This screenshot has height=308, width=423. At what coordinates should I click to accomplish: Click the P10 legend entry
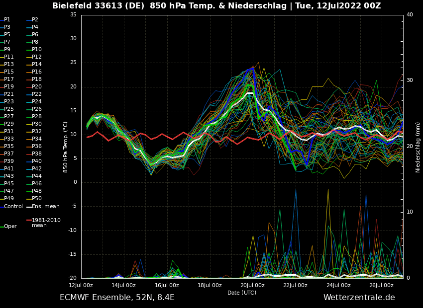click(x=37, y=50)
